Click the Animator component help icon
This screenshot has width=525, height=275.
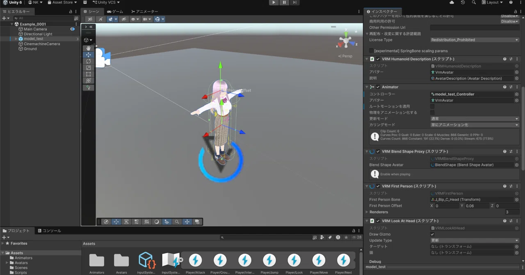(x=504, y=87)
